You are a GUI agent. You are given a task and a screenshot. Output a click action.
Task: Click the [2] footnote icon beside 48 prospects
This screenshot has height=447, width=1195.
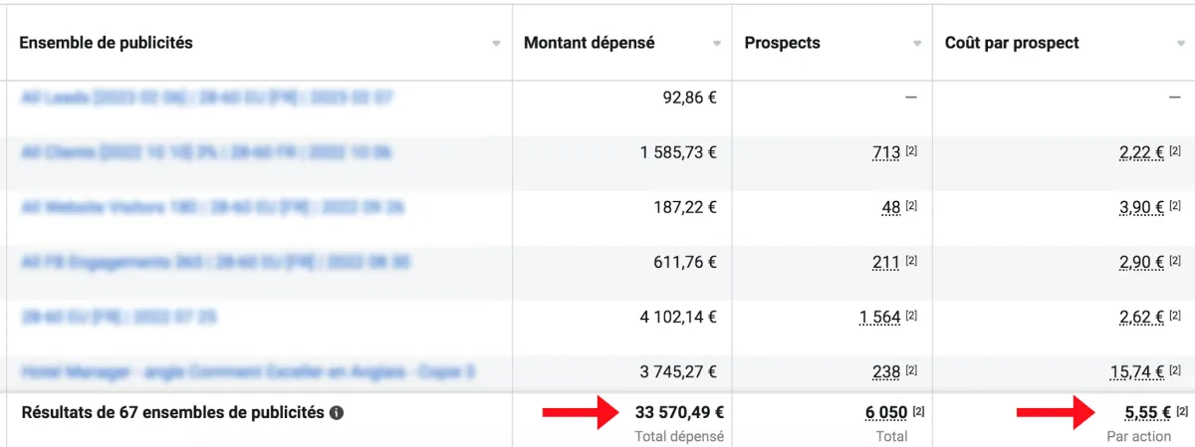coord(911,207)
